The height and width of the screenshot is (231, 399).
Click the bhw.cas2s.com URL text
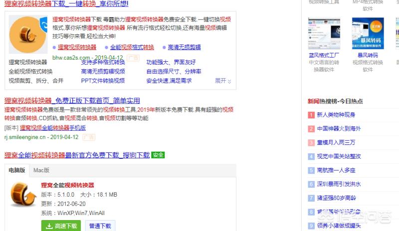(71, 58)
